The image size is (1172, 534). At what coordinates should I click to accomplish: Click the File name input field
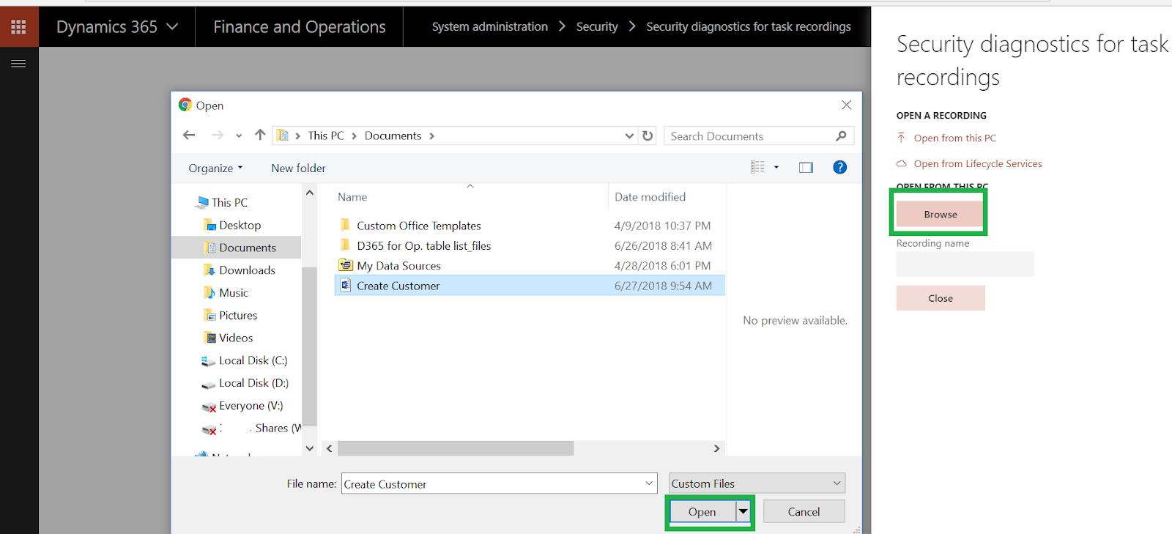(x=492, y=483)
